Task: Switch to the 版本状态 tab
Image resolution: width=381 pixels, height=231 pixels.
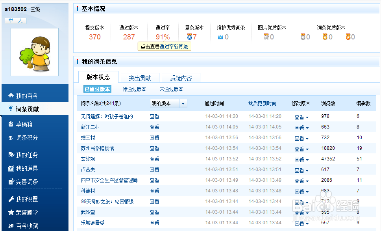Action: tap(98, 77)
